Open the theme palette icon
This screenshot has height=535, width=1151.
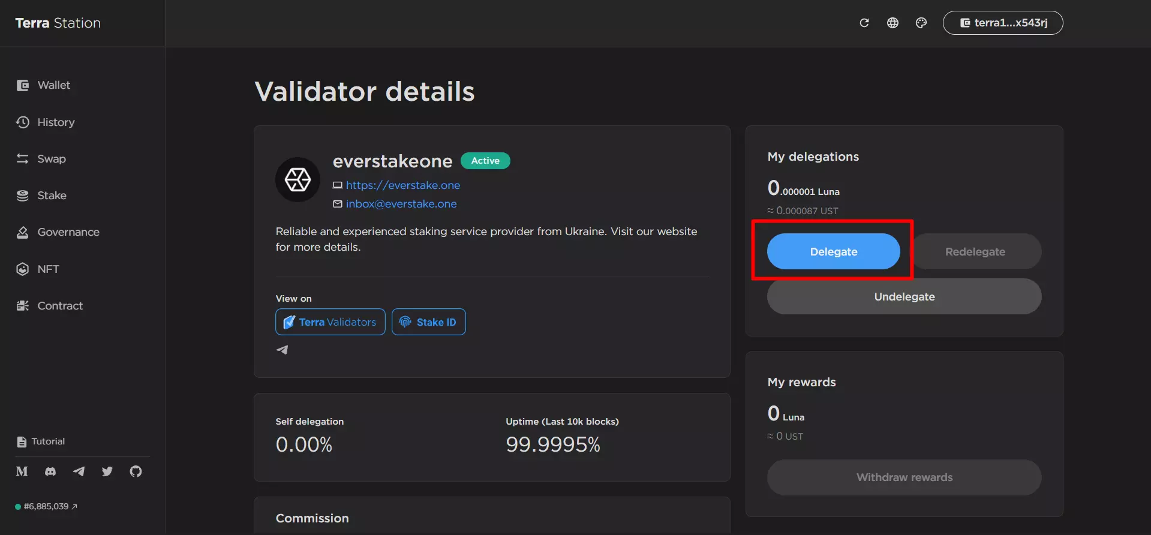pyautogui.click(x=921, y=23)
